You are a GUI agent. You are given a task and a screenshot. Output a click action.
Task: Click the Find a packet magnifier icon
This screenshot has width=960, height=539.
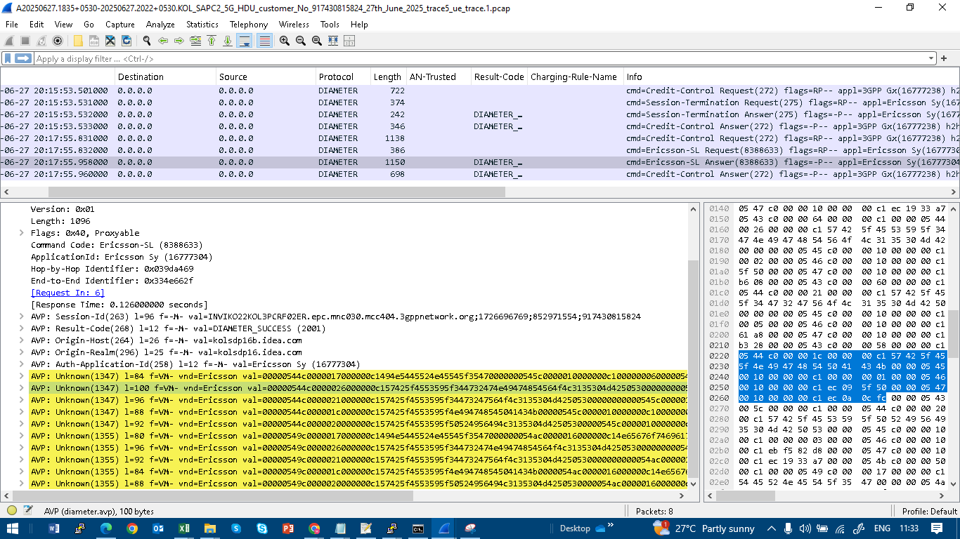147,41
